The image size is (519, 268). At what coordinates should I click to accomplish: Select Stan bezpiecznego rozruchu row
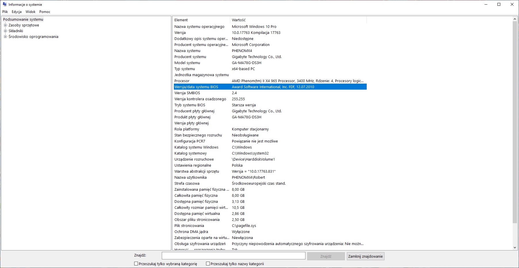[270, 135]
